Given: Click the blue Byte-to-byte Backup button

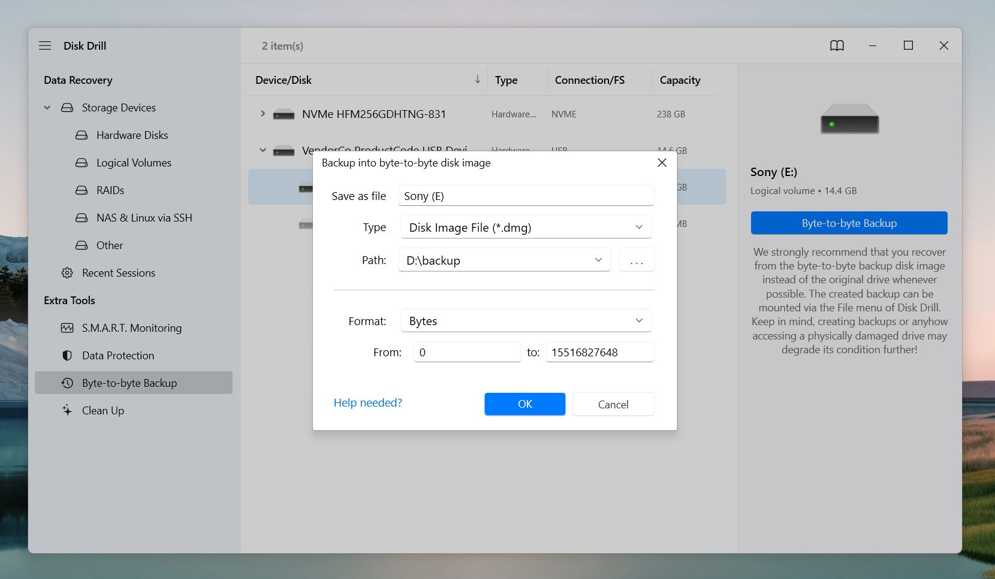Looking at the screenshot, I should (x=849, y=223).
